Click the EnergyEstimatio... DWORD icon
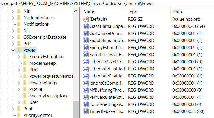The image size is (214, 118). (86, 47)
